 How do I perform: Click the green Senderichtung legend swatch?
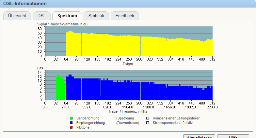(71, 118)
